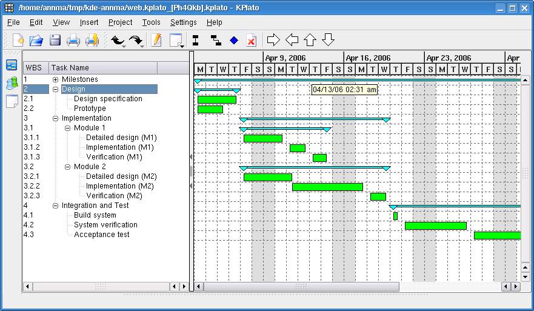Open the Project menu
The height and width of the screenshot is (311, 534).
click(x=120, y=22)
